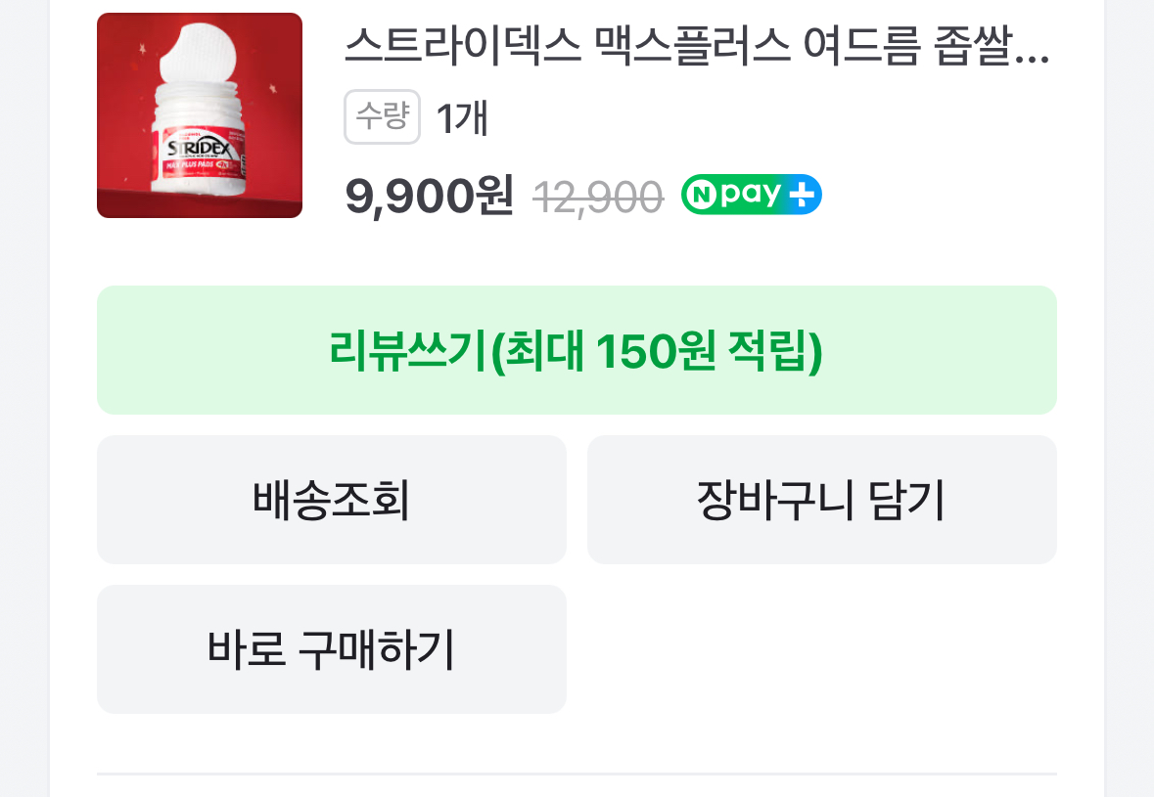Click the 1개 quantity value
This screenshot has height=797, width=1154.
(462, 118)
